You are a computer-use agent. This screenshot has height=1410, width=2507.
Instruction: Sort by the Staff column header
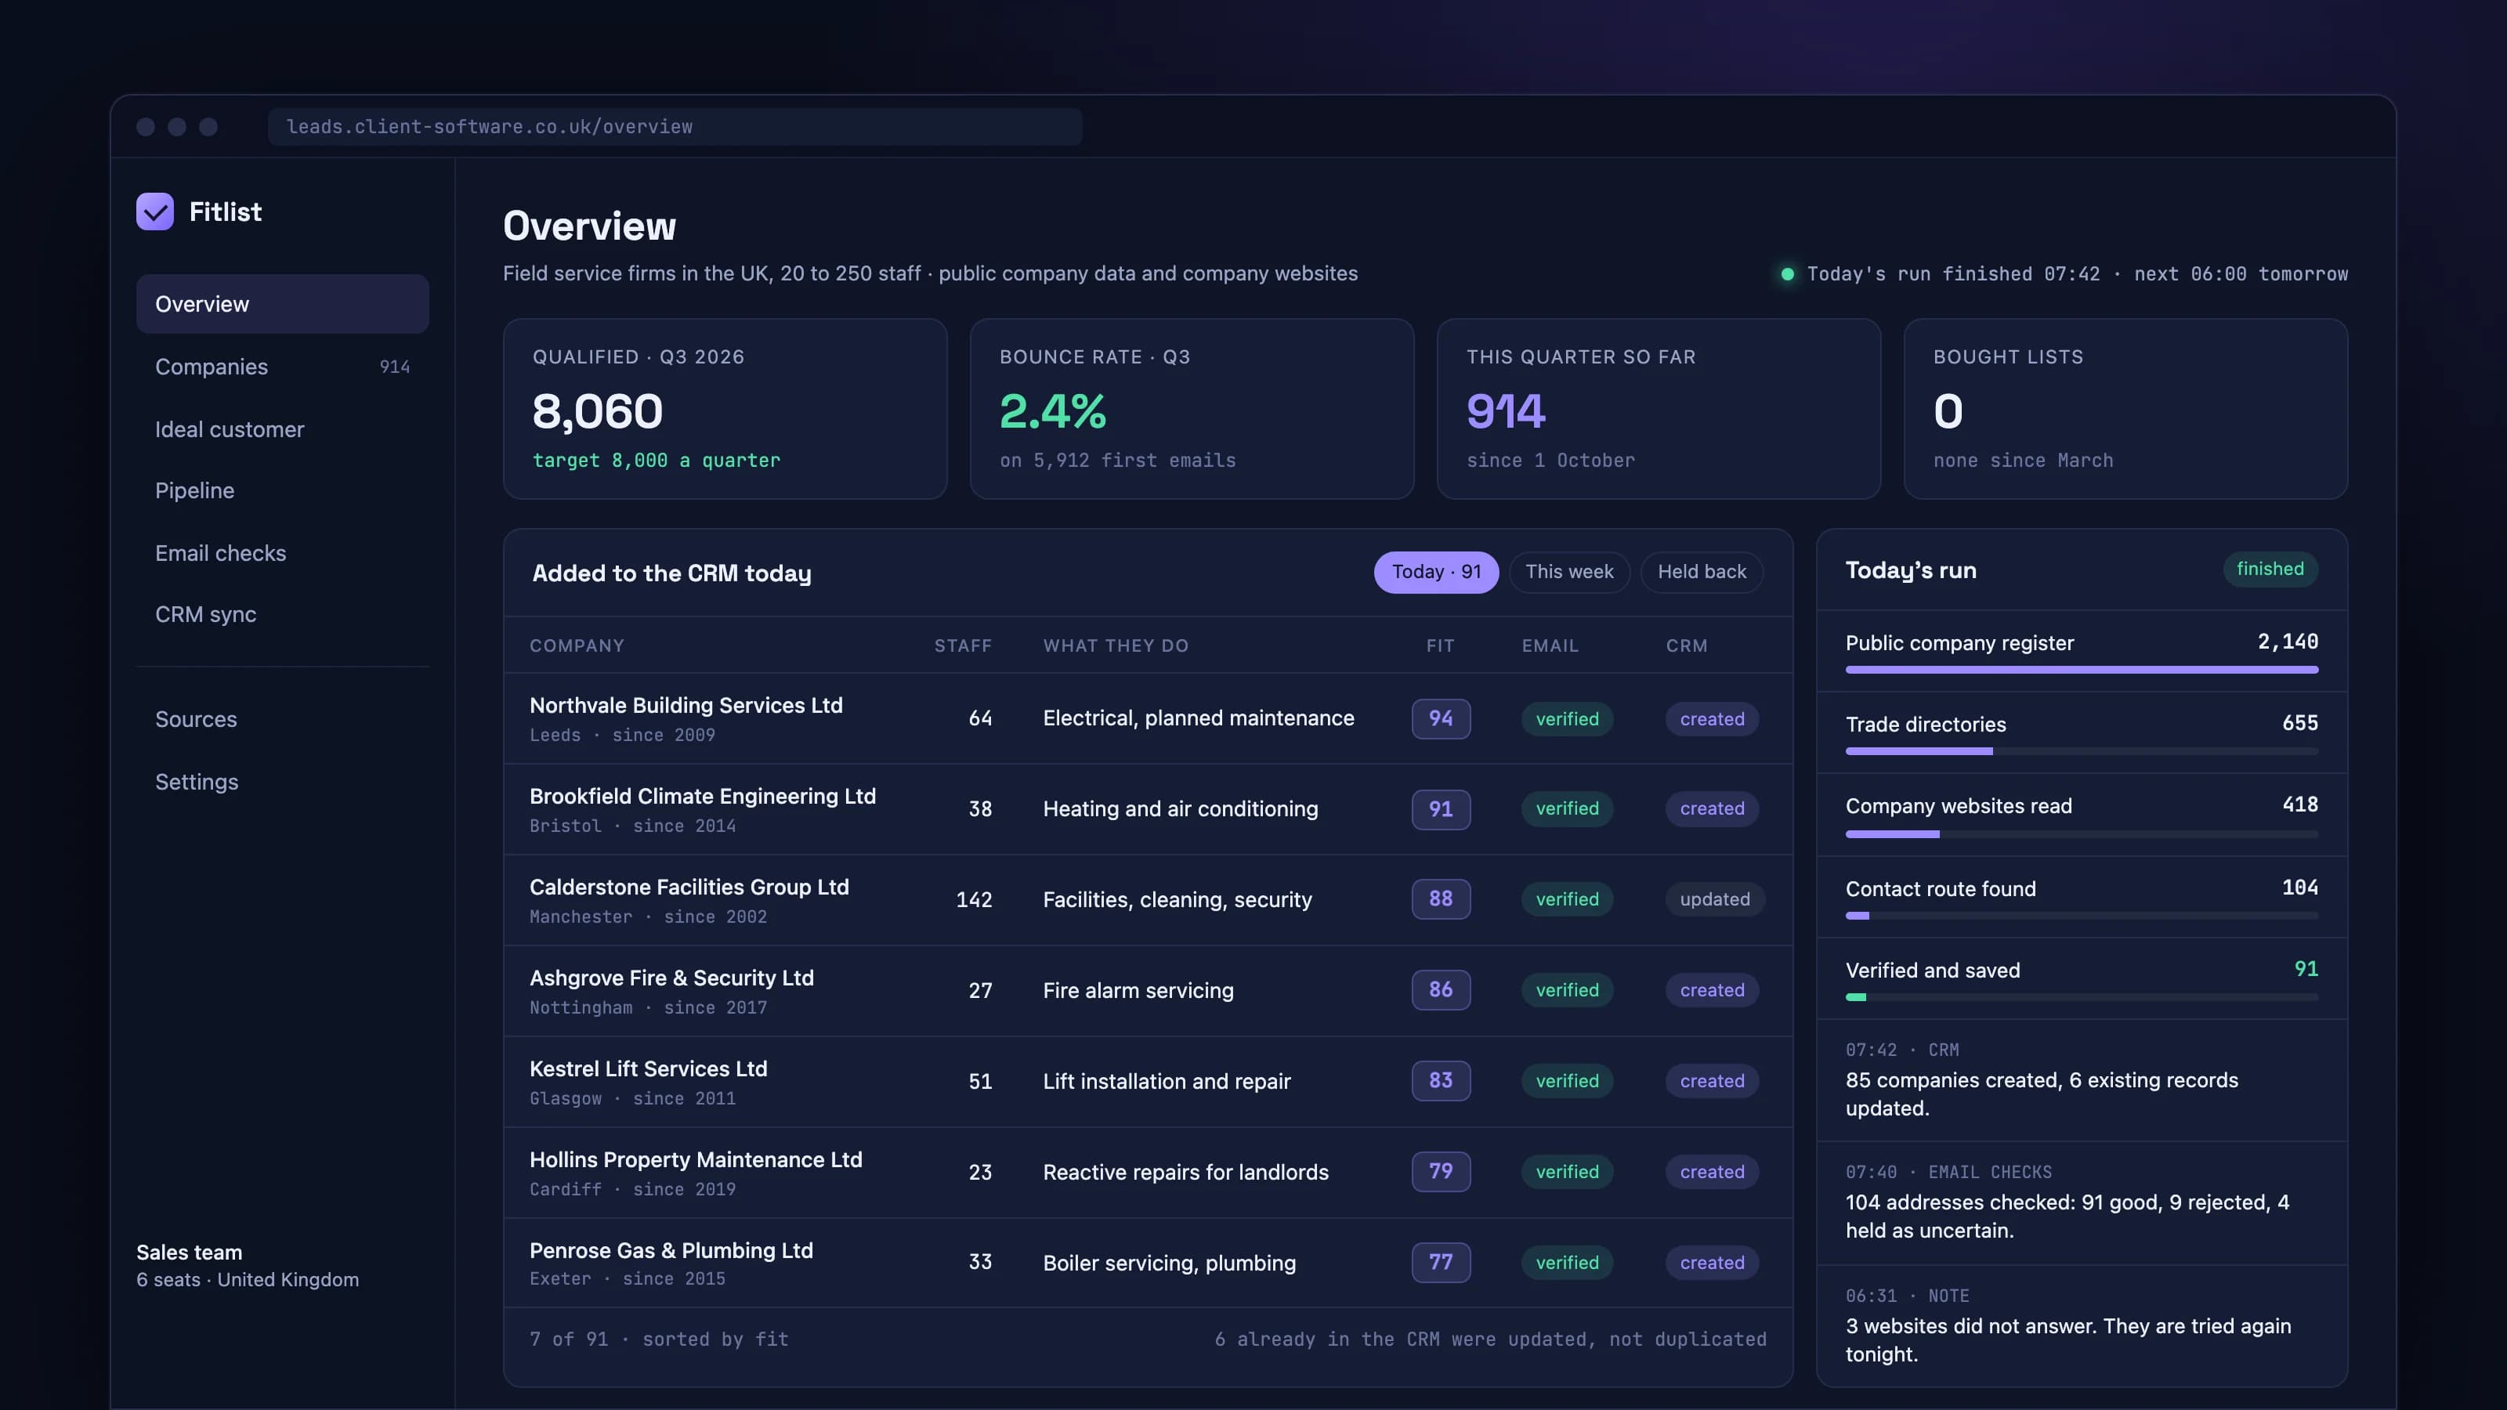coord(963,646)
